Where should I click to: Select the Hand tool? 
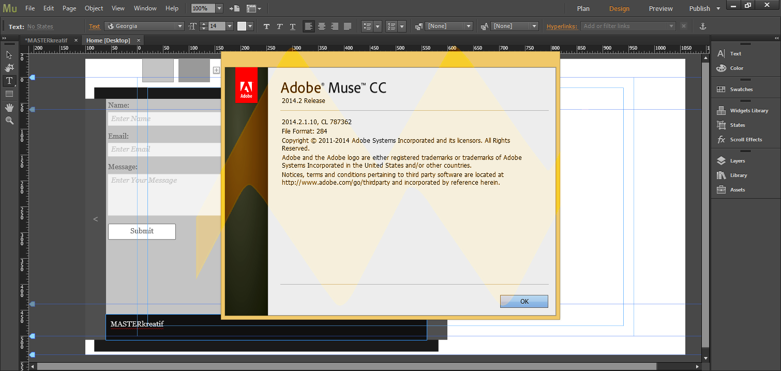pos(9,107)
